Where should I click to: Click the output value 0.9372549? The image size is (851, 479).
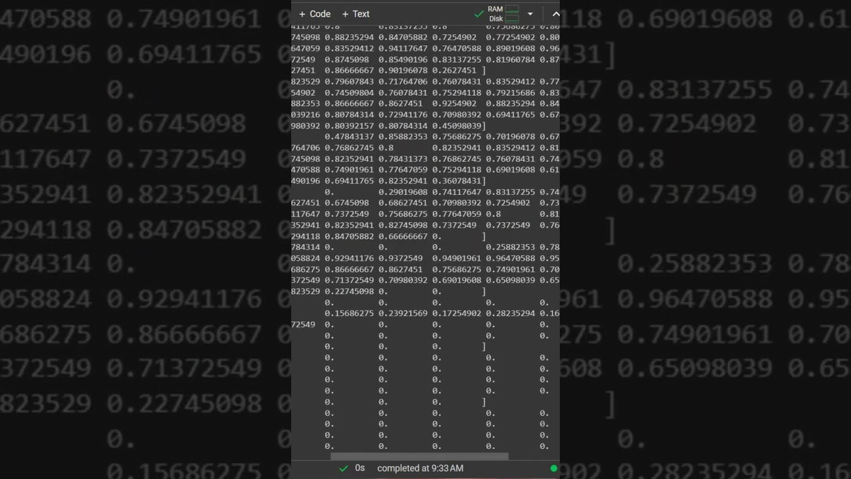(x=400, y=258)
